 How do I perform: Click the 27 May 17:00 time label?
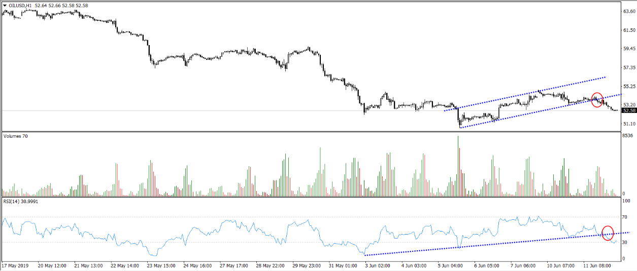pyautogui.click(x=234, y=265)
